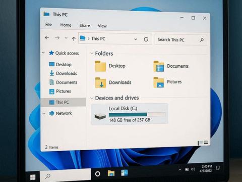Select This PC in the navigation pane
This screenshot has width=242, height=182.
point(63,102)
